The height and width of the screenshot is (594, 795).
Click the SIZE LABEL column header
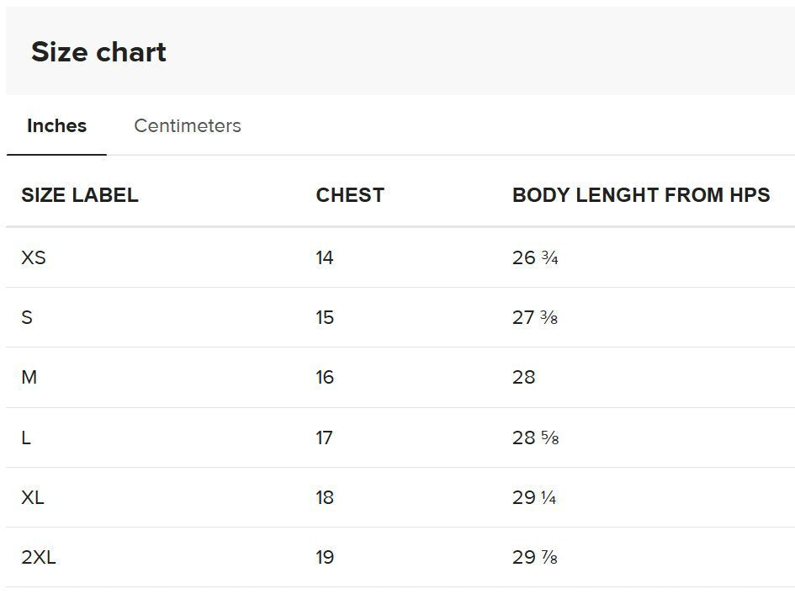click(80, 195)
